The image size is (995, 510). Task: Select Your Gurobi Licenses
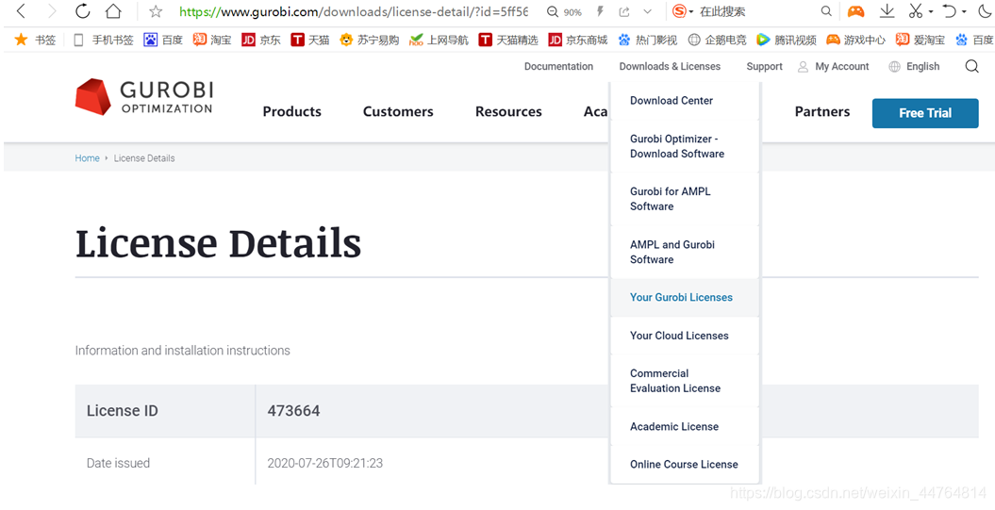685,298
